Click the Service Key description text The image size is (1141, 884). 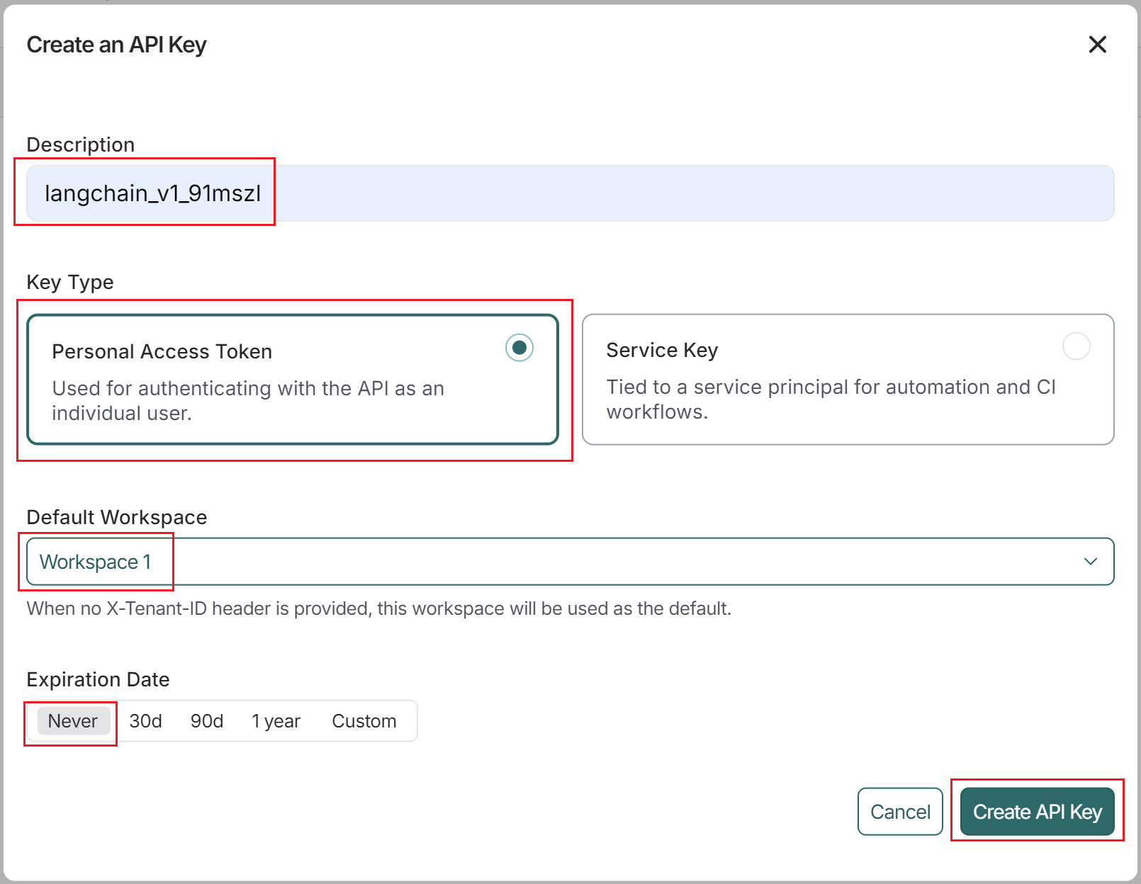coord(831,399)
